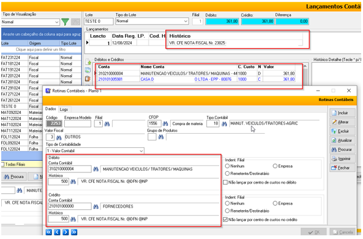Click the Fechar button
The image size is (363, 239).
(x=343, y=168)
